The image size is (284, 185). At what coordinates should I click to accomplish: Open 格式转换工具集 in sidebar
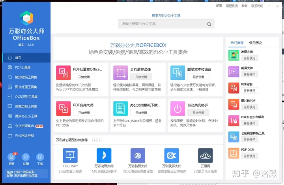26,77
